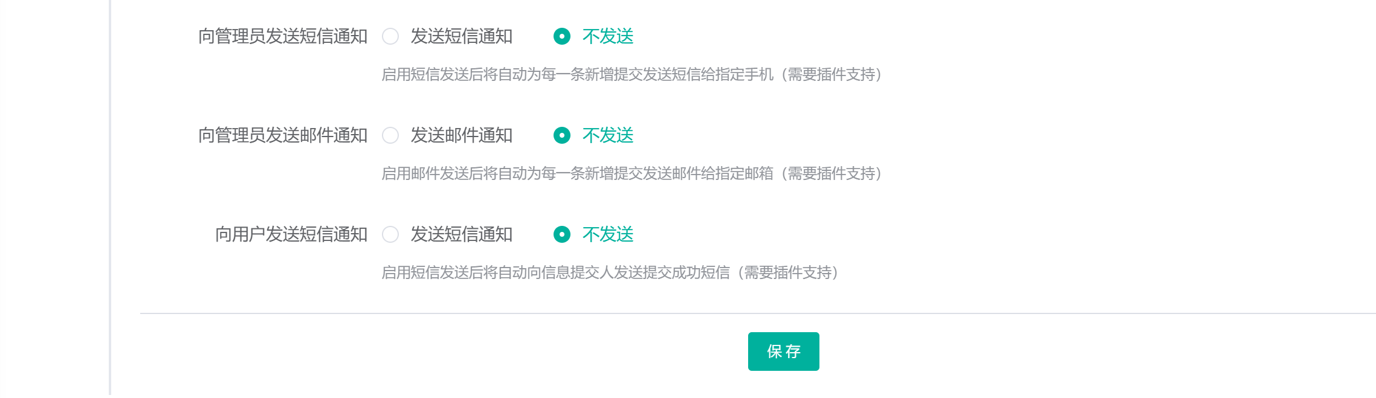Click the 向管理员发送邮件通知 field label

pyautogui.click(x=283, y=135)
